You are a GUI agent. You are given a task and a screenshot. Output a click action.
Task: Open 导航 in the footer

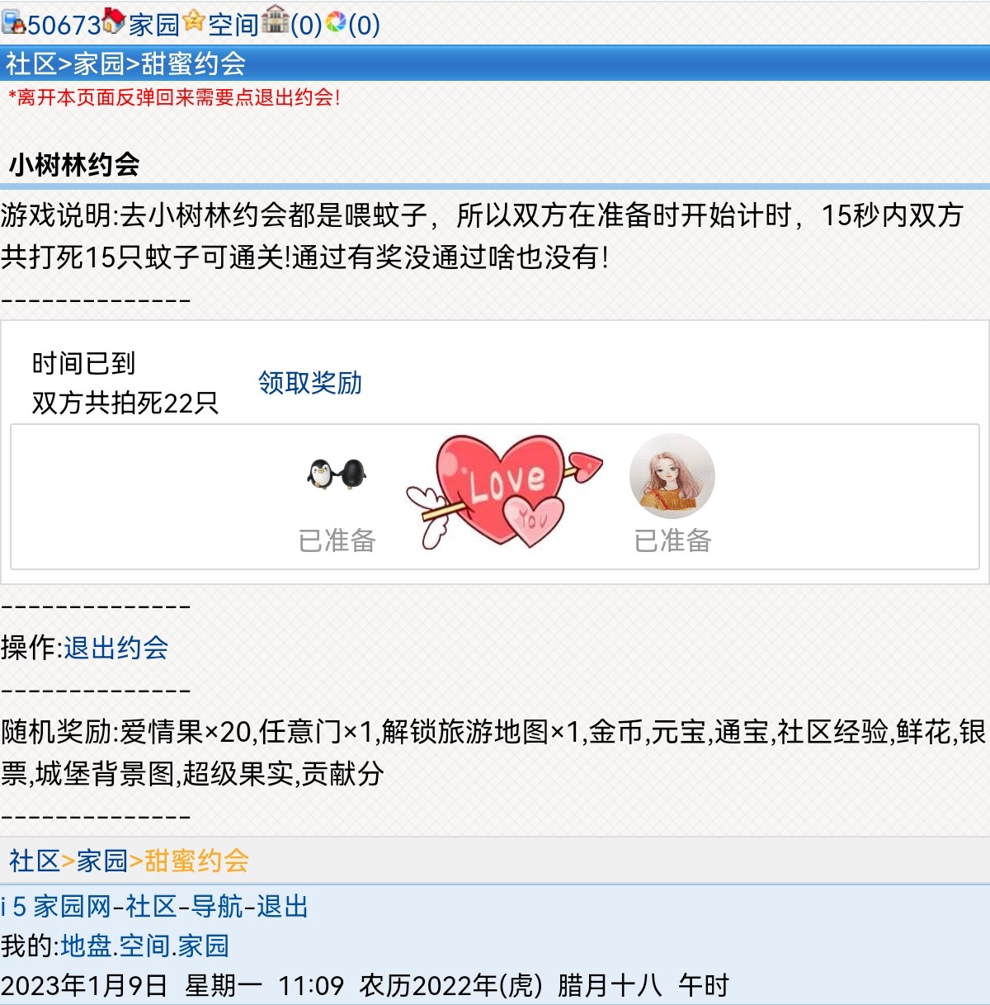tap(217, 906)
